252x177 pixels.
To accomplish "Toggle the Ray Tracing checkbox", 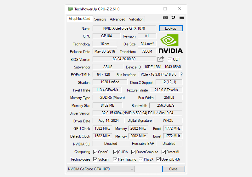I will [115, 159].
